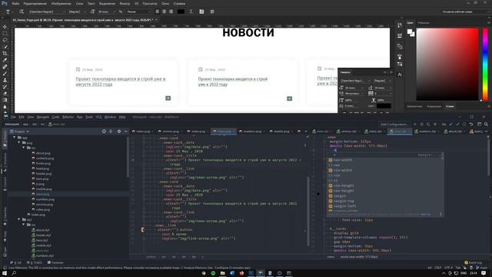Select the Move tool in Photoshop

coord(5,27)
